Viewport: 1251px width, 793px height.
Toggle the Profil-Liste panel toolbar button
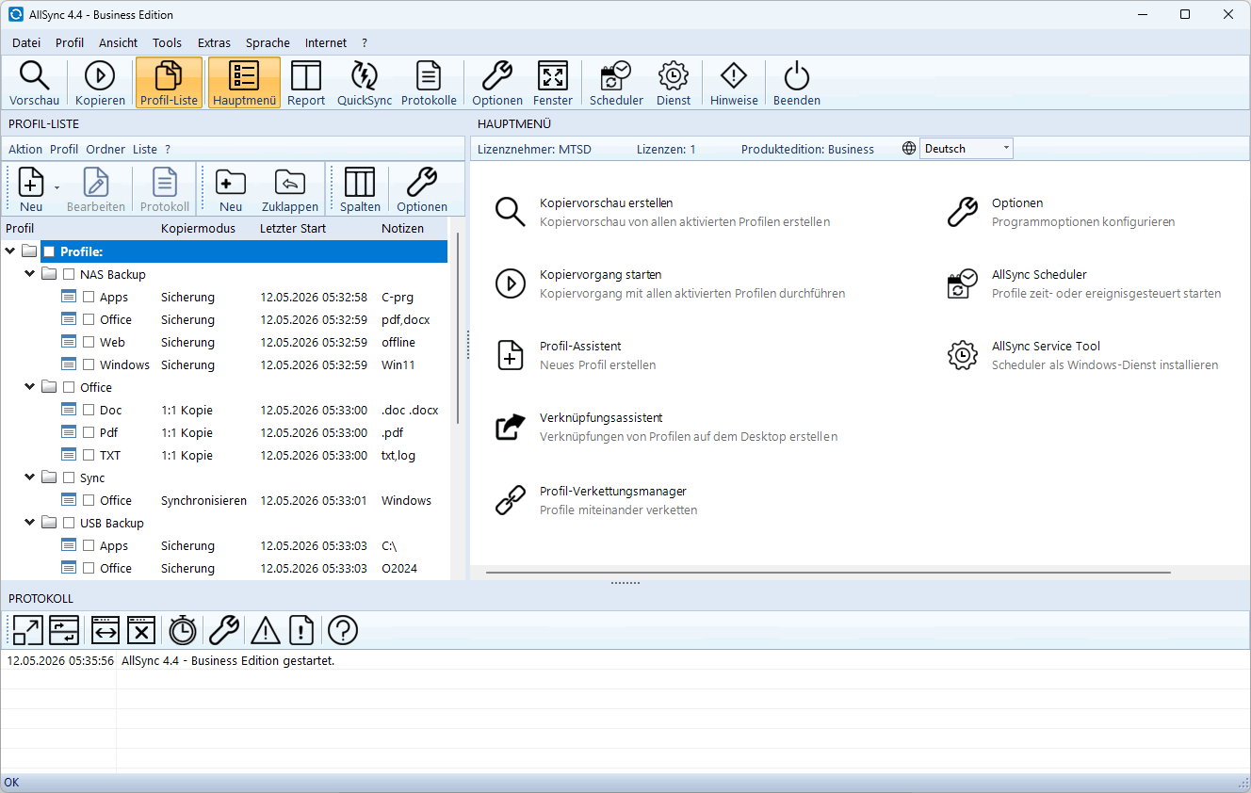169,83
